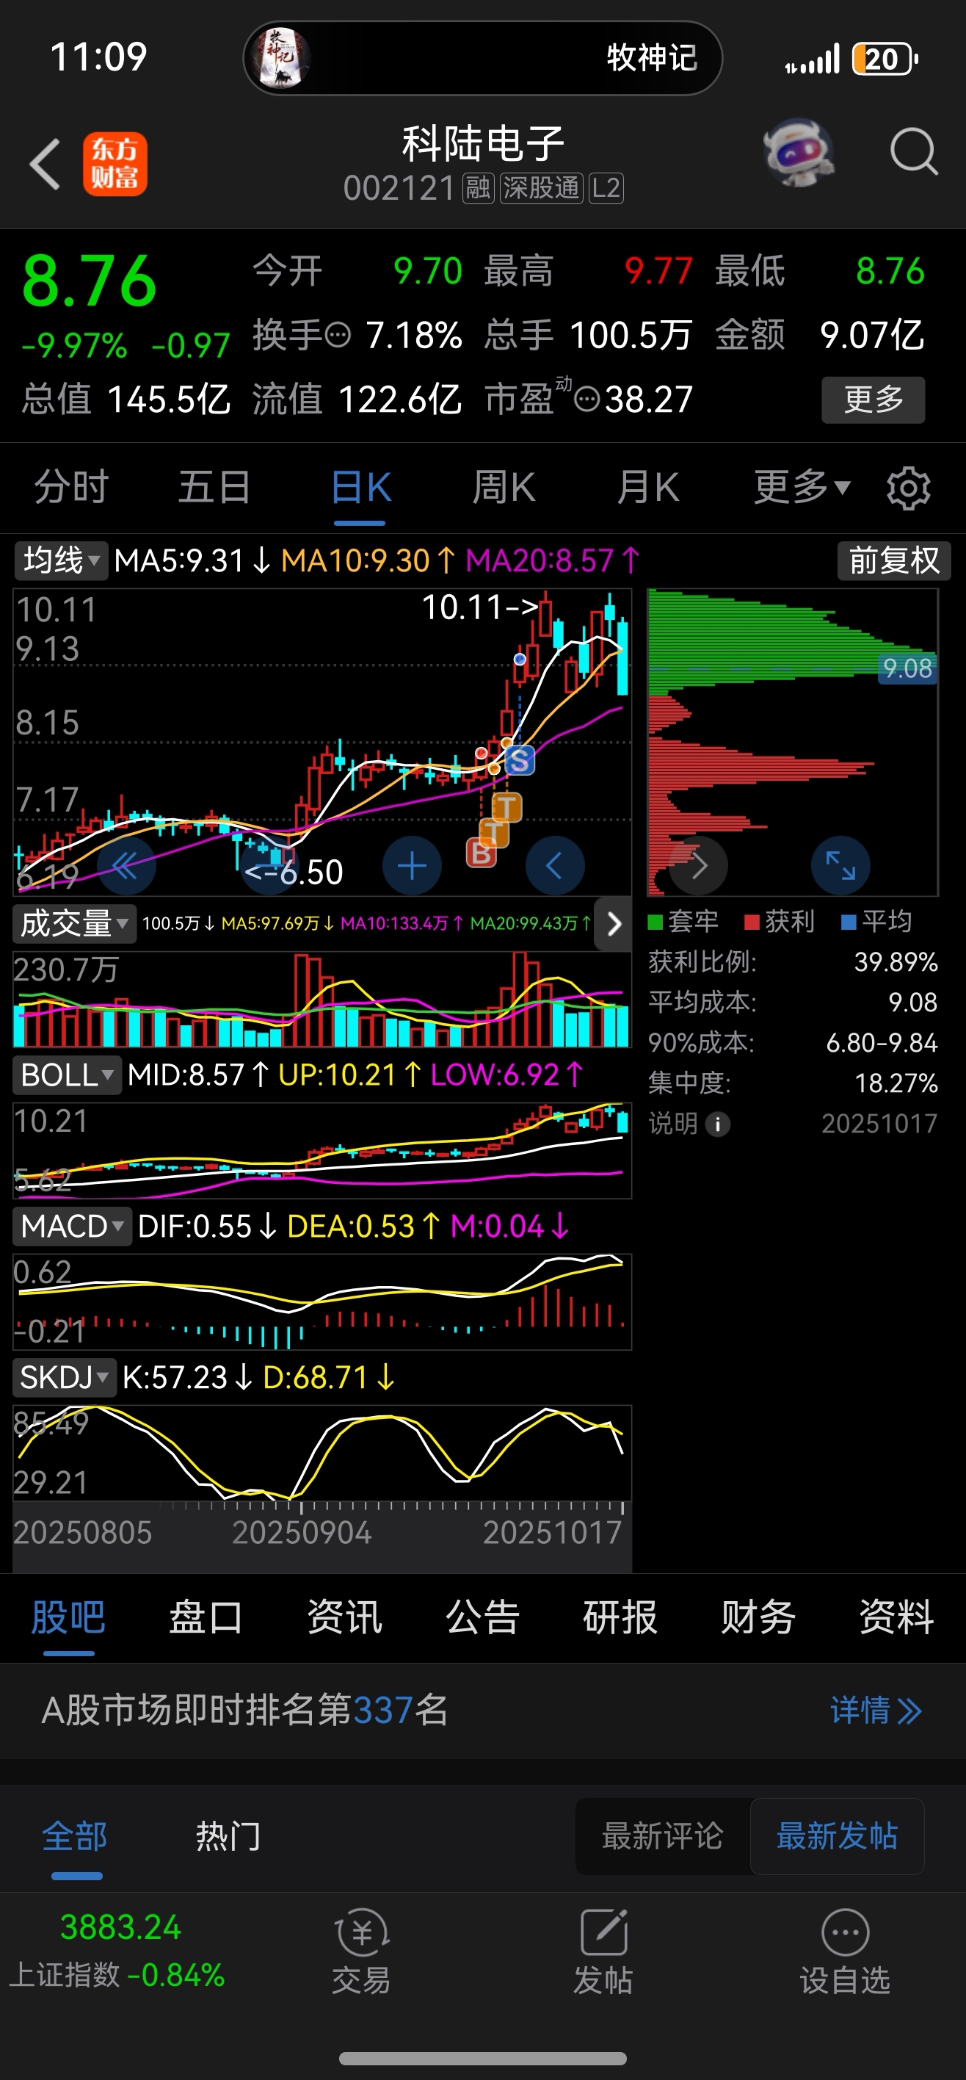
Task: Tap the 深股通 tag
Action: click(x=541, y=188)
